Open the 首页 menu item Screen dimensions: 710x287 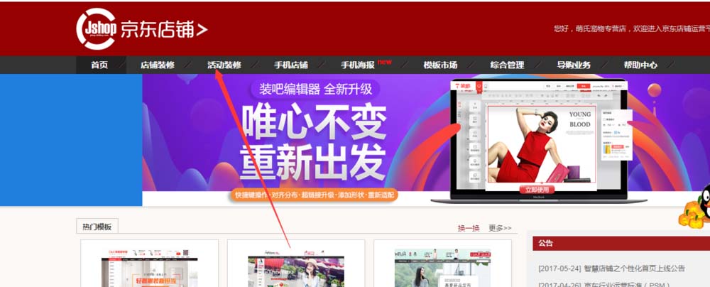tap(99, 65)
